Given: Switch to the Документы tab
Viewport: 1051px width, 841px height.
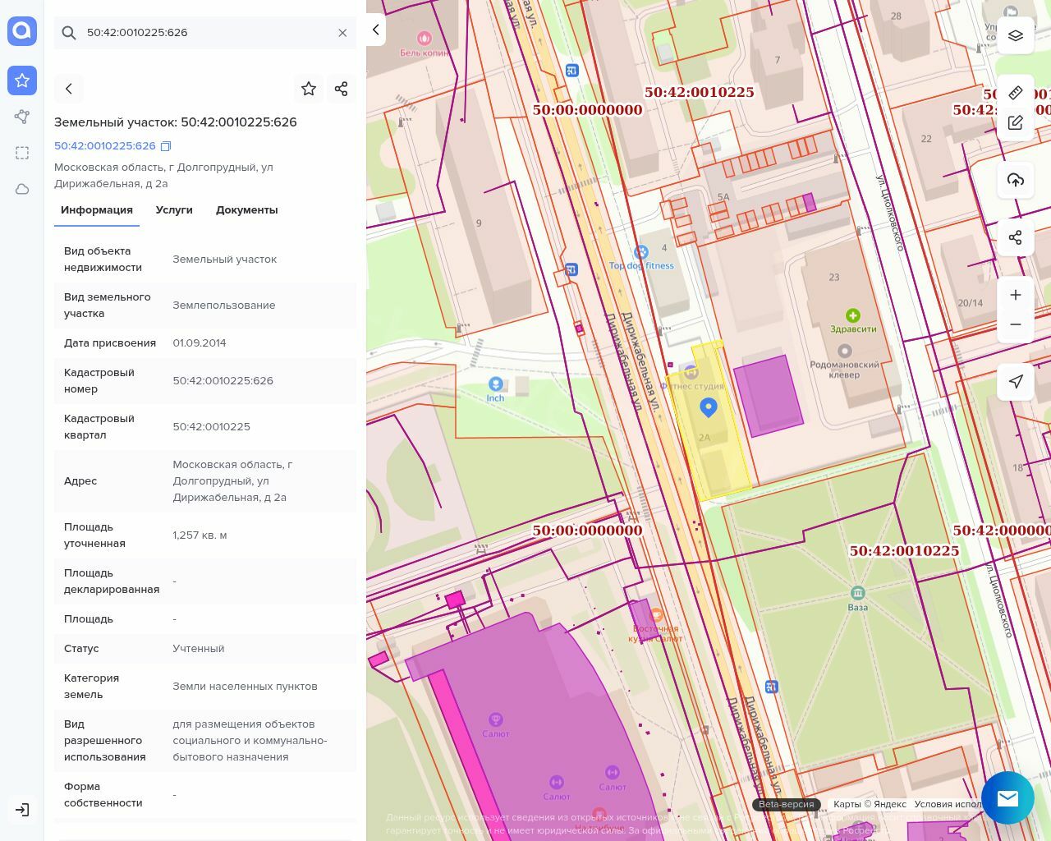Looking at the screenshot, I should click(x=246, y=210).
